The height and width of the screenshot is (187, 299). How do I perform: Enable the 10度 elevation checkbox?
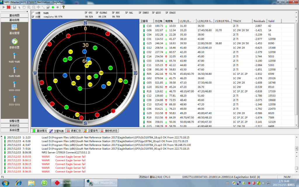point(33,13)
